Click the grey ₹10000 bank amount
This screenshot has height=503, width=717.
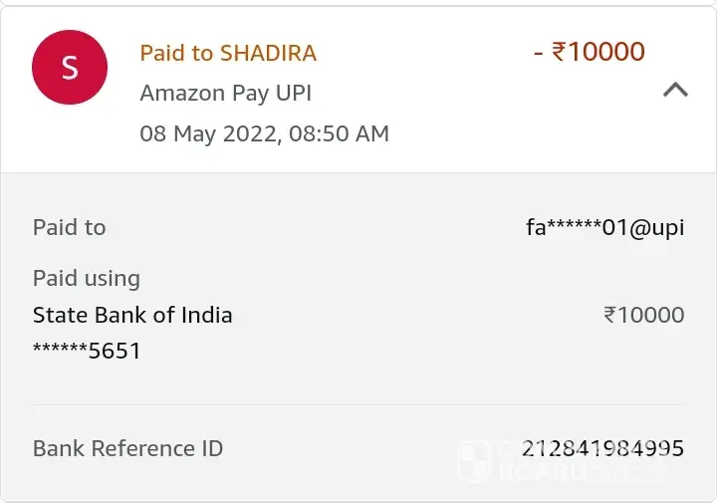(x=643, y=315)
